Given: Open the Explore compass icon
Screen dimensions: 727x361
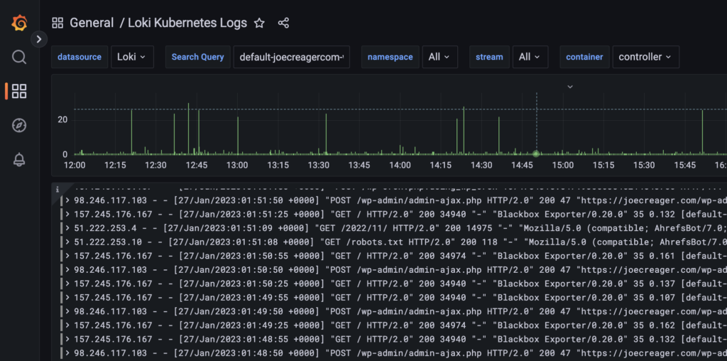Looking at the screenshot, I should [x=19, y=126].
